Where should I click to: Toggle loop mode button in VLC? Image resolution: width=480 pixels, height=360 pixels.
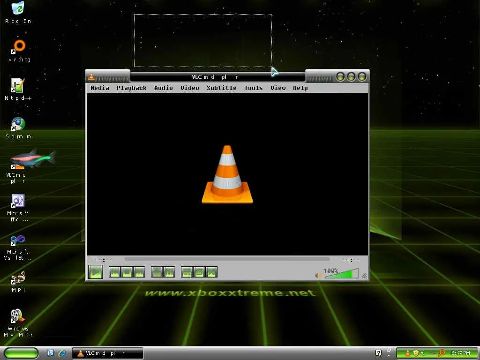pos(199,272)
